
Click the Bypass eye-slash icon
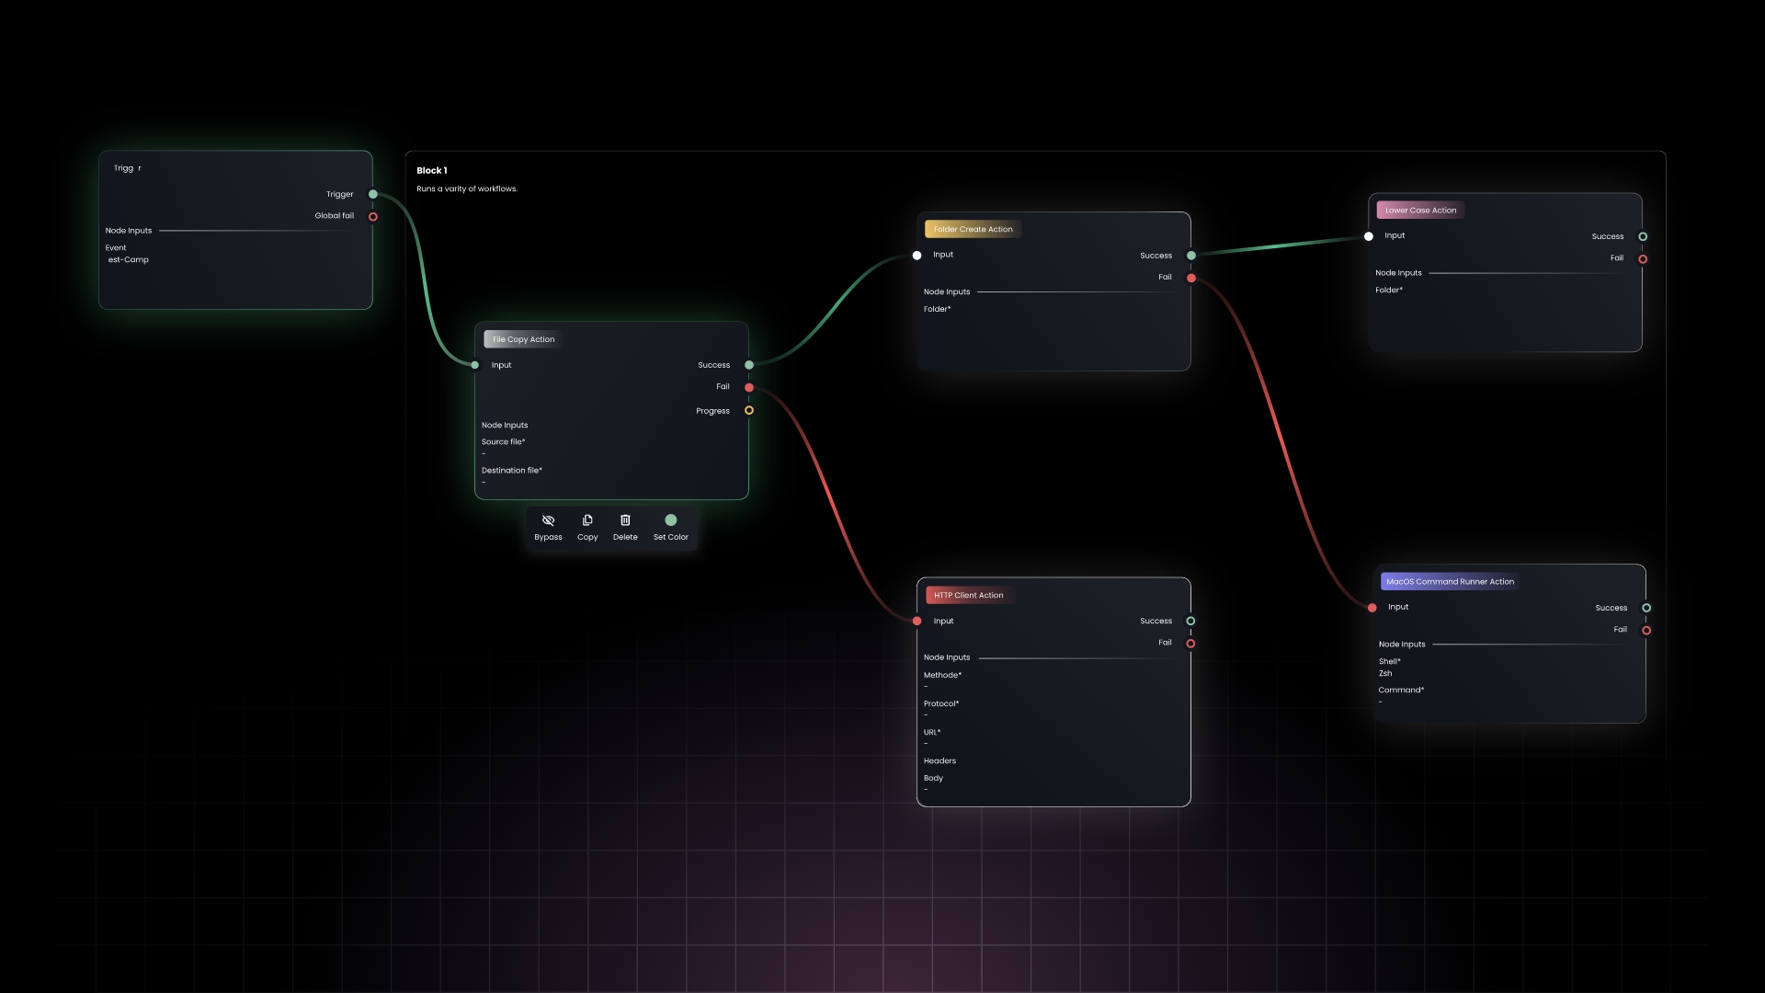click(548, 520)
